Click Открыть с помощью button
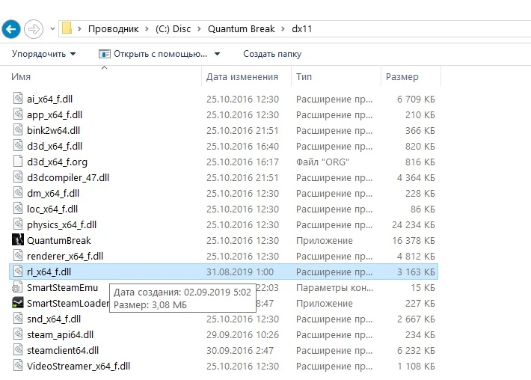 coord(153,54)
